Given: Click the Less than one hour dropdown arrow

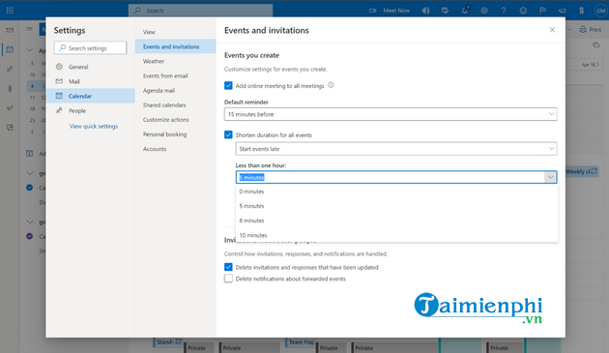Looking at the screenshot, I should click(x=550, y=177).
